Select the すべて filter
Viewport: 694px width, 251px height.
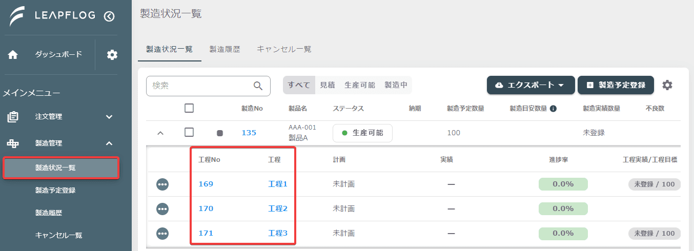[x=299, y=85]
